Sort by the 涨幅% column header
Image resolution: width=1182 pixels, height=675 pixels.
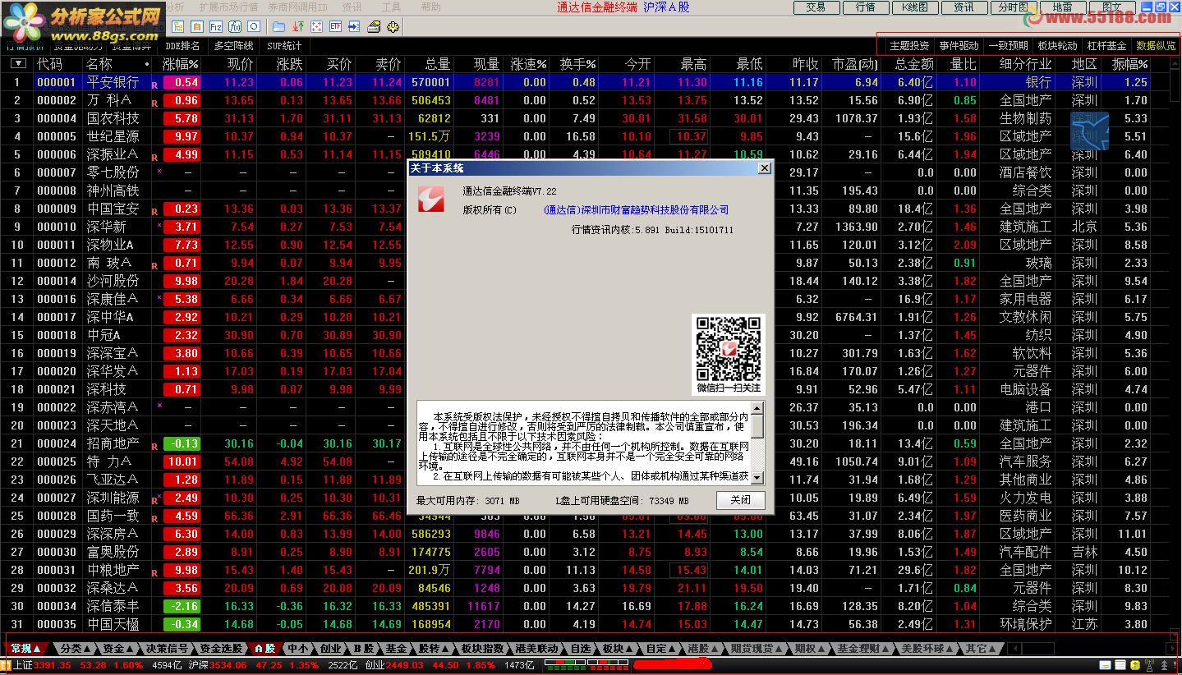point(181,63)
